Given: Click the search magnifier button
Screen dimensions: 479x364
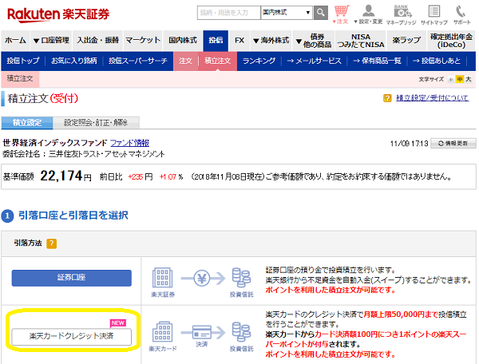Looking at the screenshot, I should coord(321,13).
